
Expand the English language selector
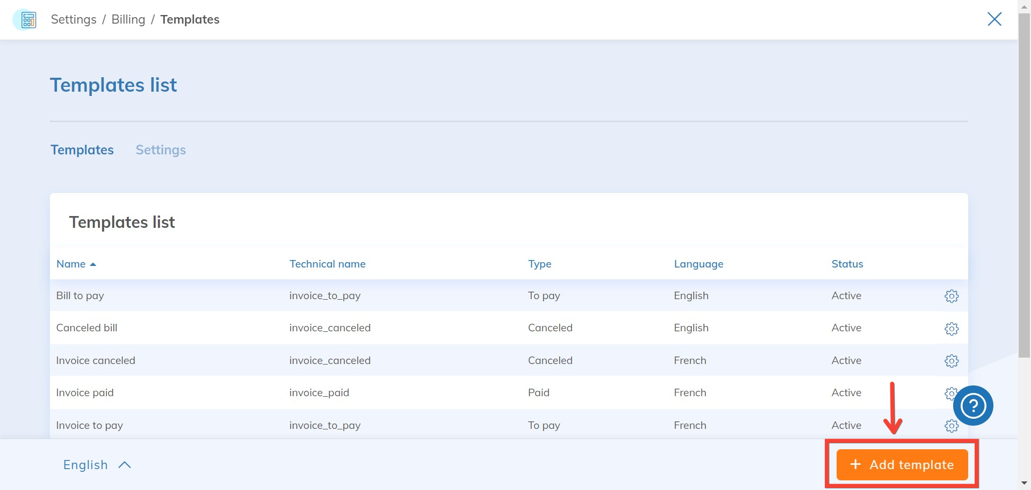pyautogui.click(x=97, y=465)
